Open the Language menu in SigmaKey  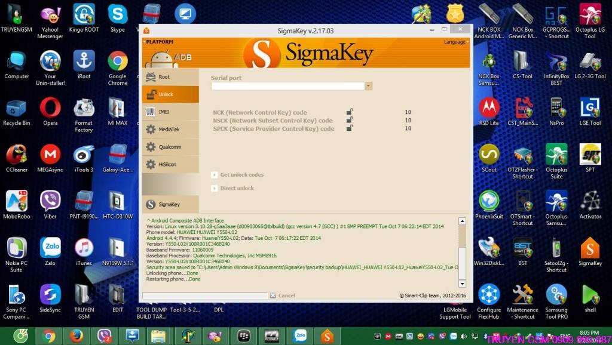click(x=455, y=42)
